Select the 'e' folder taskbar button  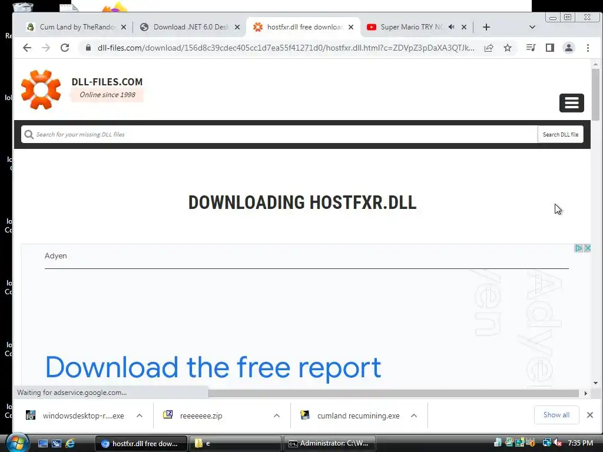click(236, 443)
